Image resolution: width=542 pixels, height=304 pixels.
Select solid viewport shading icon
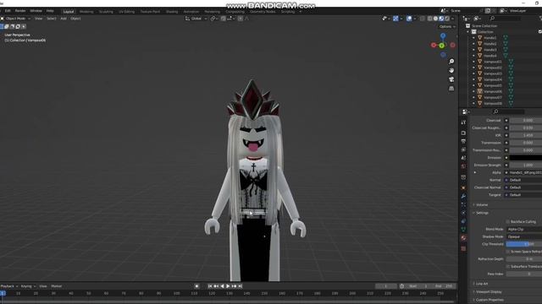[x=435, y=19]
